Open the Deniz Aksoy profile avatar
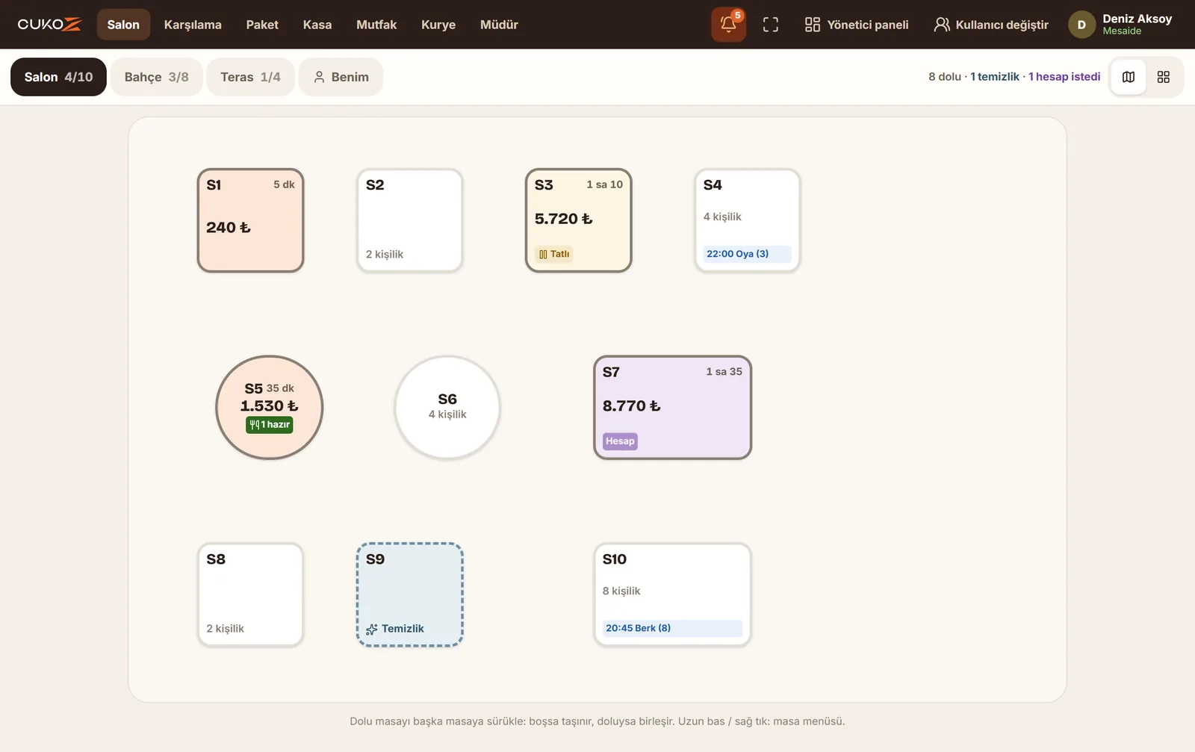 click(x=1081, y=25)
